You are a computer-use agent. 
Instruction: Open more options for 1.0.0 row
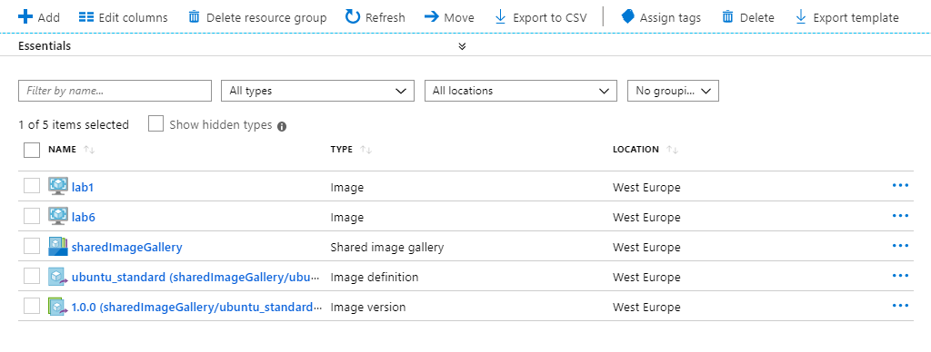pos(900,306)
